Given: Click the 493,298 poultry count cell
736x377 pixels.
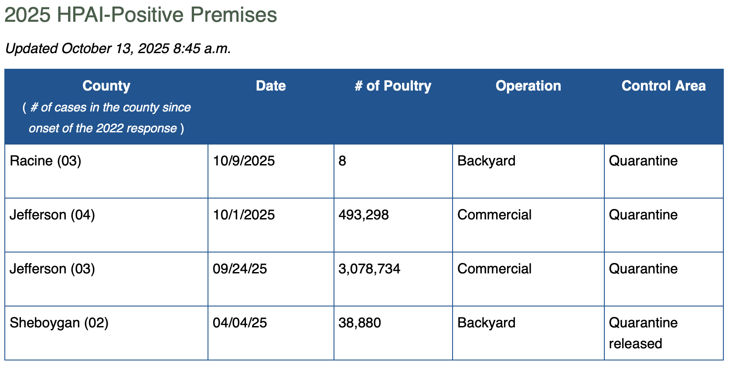Looking at the screenshot, I should pyautogui.click(x=364, y=215).
